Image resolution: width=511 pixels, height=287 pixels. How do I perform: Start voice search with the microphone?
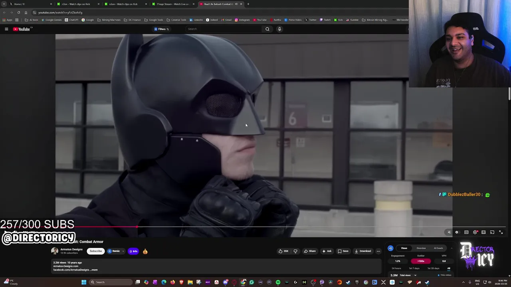tap(279, 29)
